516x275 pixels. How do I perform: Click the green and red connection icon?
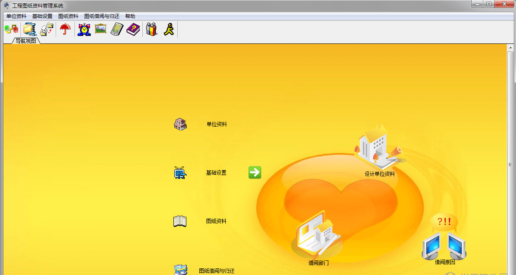(11, 29)
